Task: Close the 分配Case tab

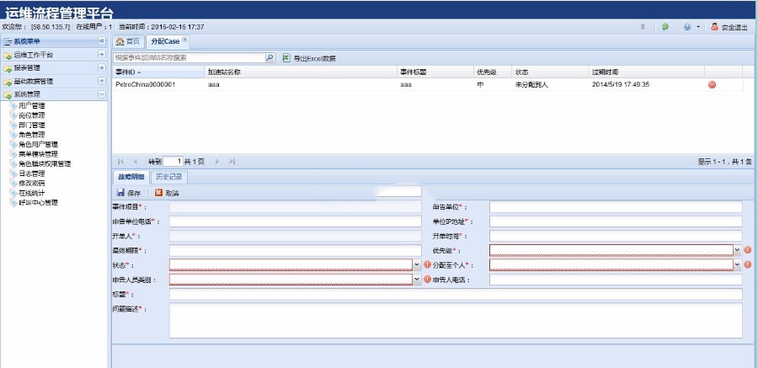Action: pyautogui.click(x=184, y=40)
